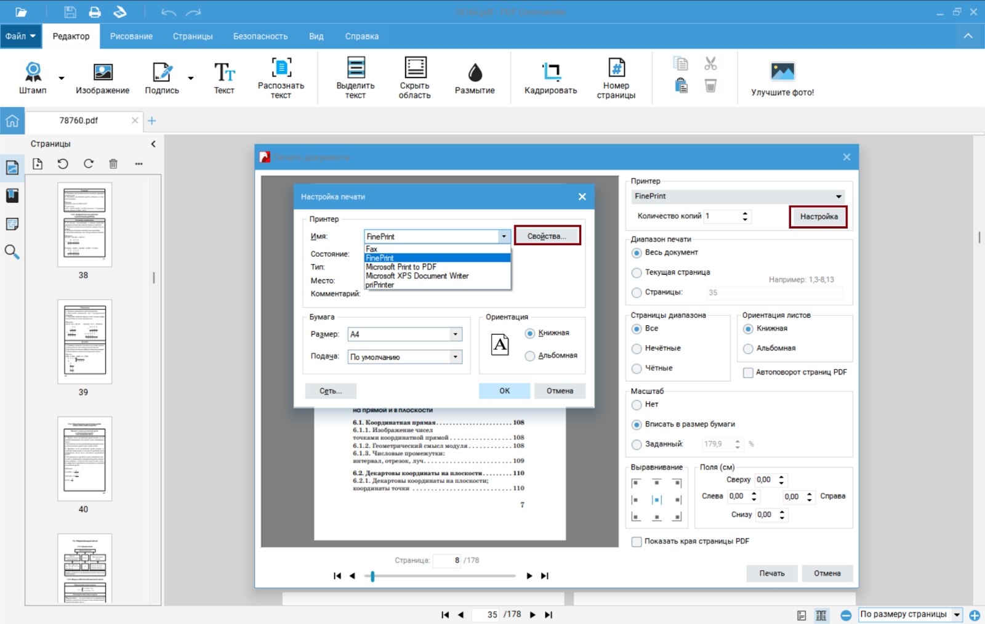Image resolution: width=985 pixels, height=624 pixels.
Task: Collapse the Страницы panel chevron
Action: point(153,144)
